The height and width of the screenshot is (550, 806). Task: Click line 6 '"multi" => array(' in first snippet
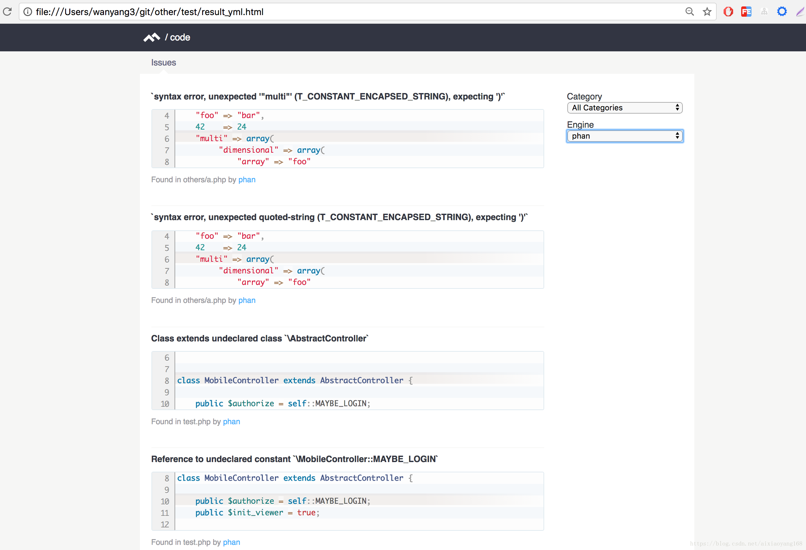[235, 138]
